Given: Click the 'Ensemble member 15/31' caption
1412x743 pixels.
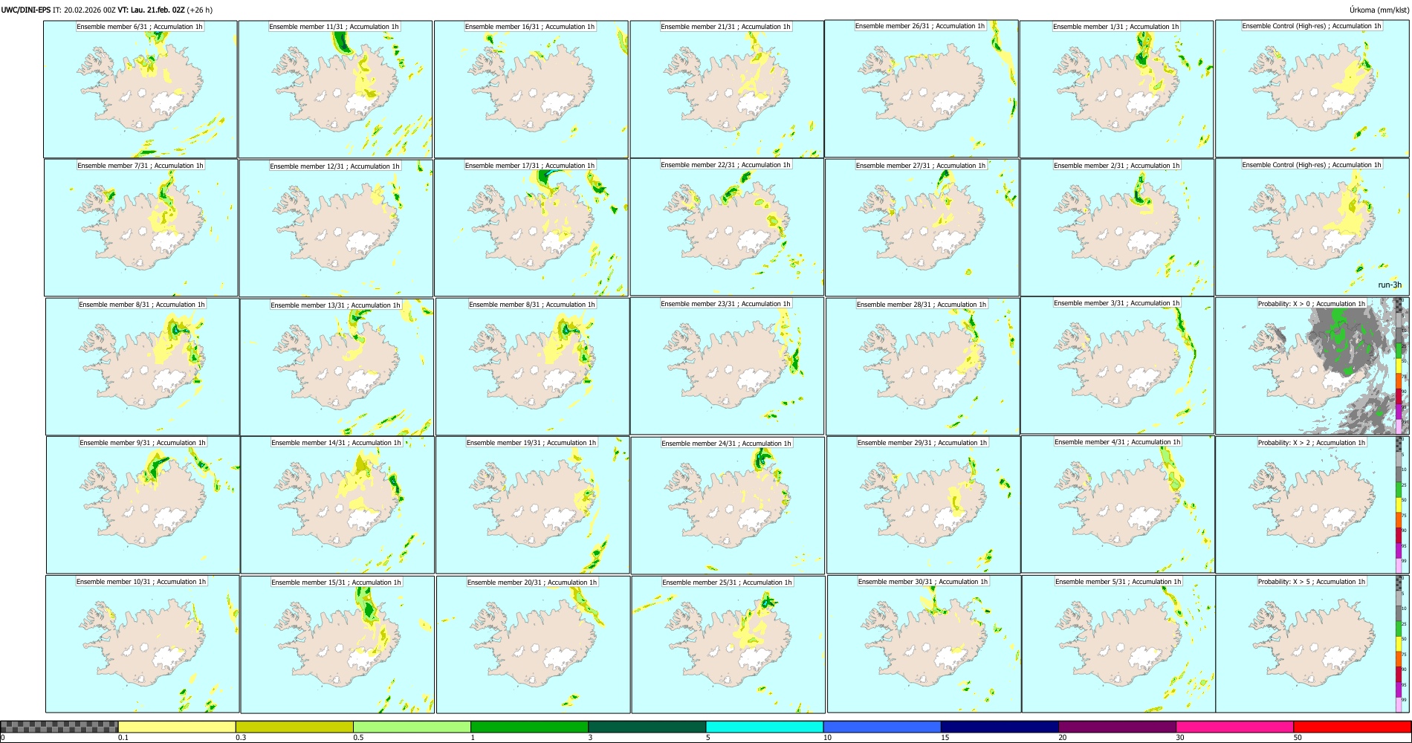Looking at the screenshot, I should coord(336,583).
